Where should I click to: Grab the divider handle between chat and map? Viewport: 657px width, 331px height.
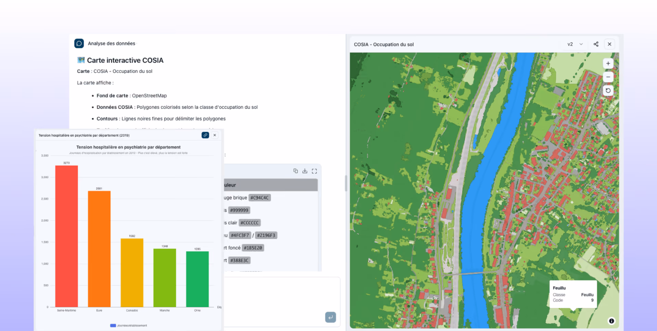[346, 183]
